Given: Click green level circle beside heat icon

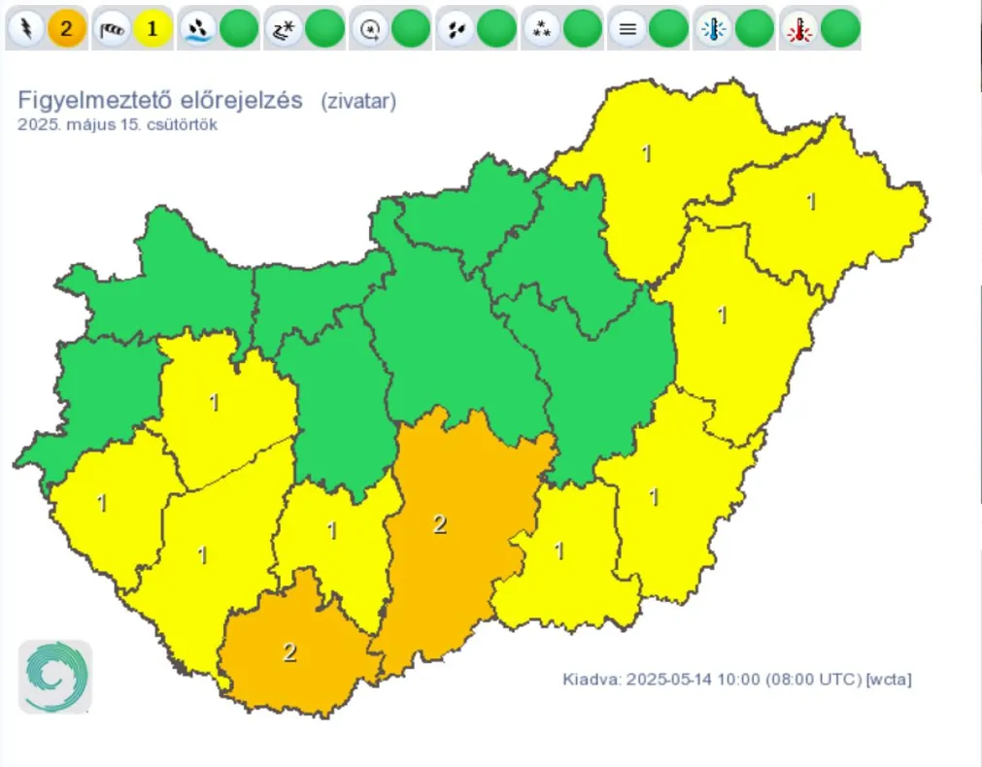Looking at the screenshot, I should tap(840, 29).
